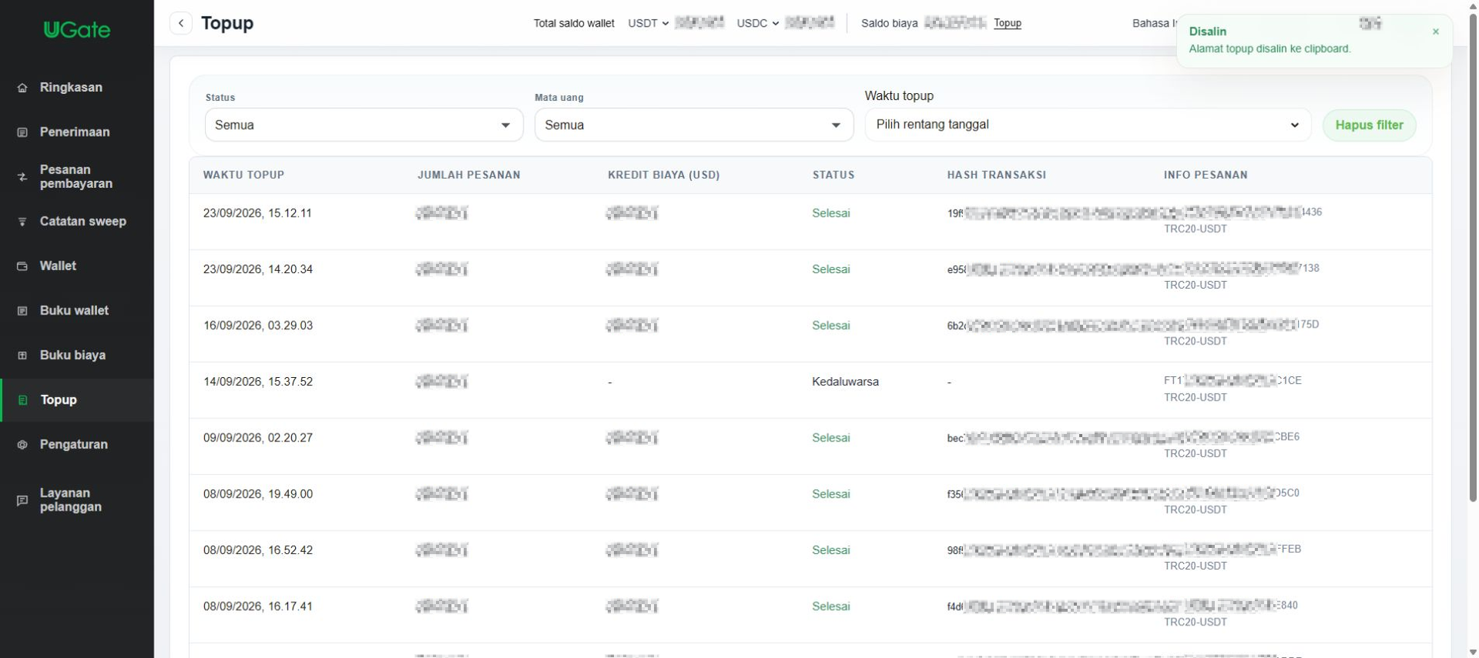This screenshot has height=658, width=1479.
Task: Expand the USDC wallet balance selector
Action: (757, 23)
